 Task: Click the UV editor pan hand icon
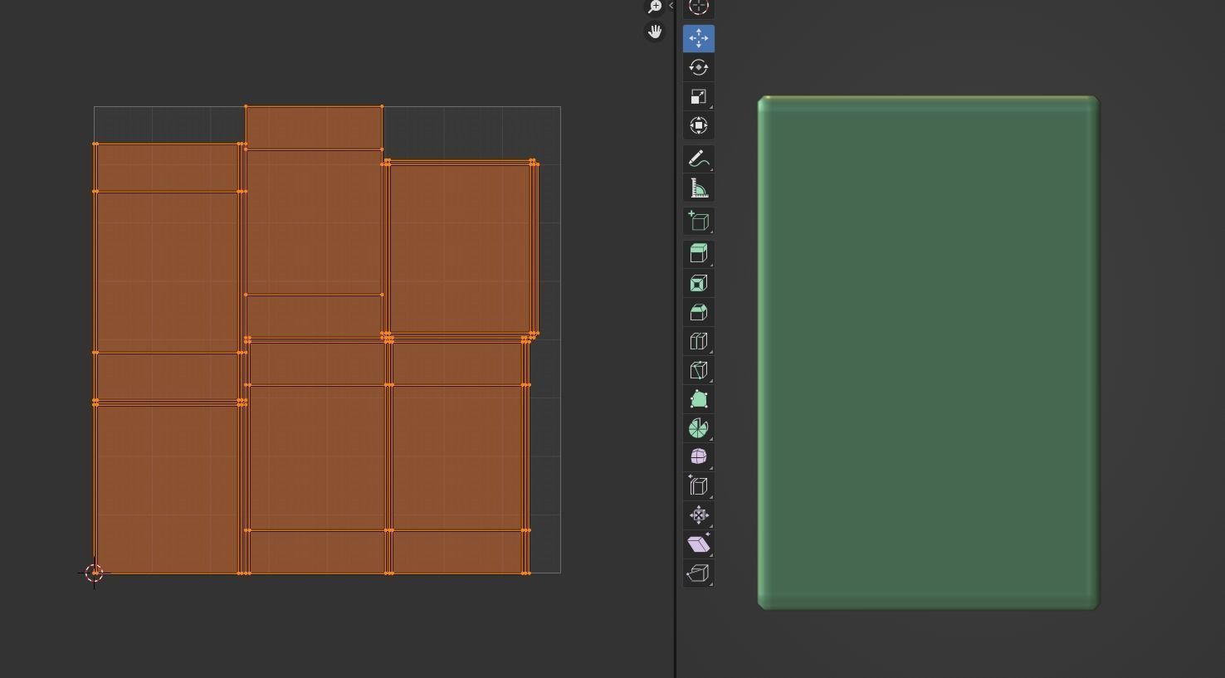(655, 32)
